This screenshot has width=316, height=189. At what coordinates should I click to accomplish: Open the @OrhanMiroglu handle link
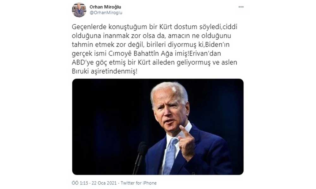click(106, 13)
